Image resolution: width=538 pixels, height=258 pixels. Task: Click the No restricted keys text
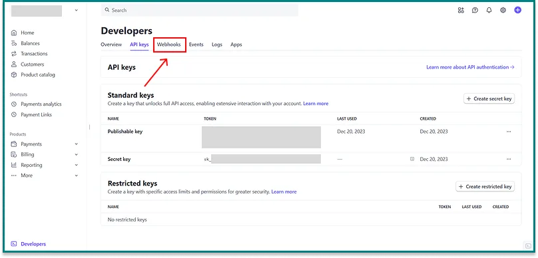point(127,219)
